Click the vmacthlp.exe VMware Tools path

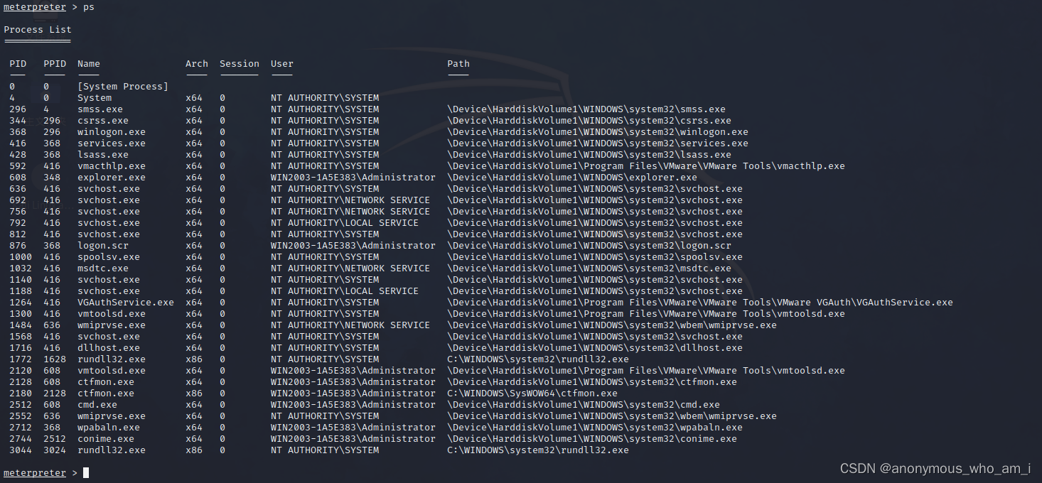click(x=646, y=166)
